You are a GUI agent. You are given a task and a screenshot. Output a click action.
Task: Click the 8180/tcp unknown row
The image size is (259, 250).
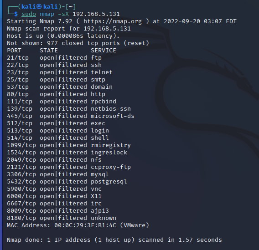(62, 218)
